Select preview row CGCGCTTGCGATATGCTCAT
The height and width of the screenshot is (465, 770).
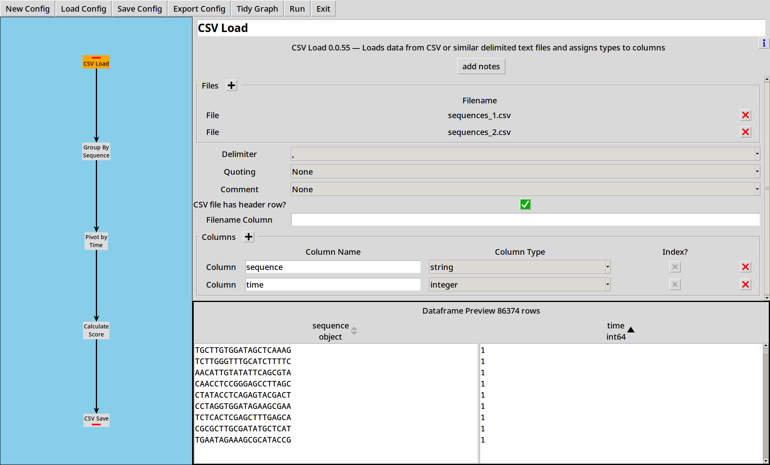(x=243, y=429)
